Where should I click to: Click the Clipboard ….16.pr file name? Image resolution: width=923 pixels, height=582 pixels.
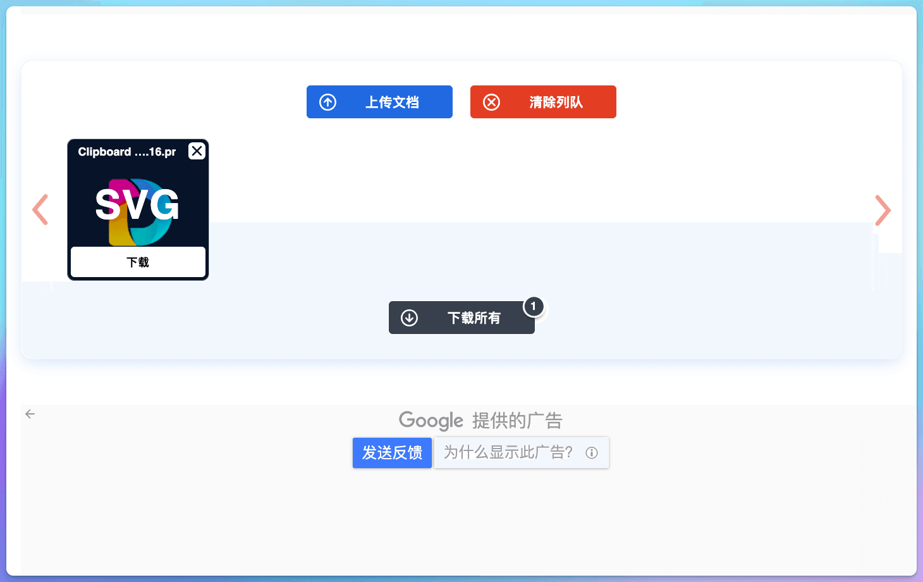[127, 152]
